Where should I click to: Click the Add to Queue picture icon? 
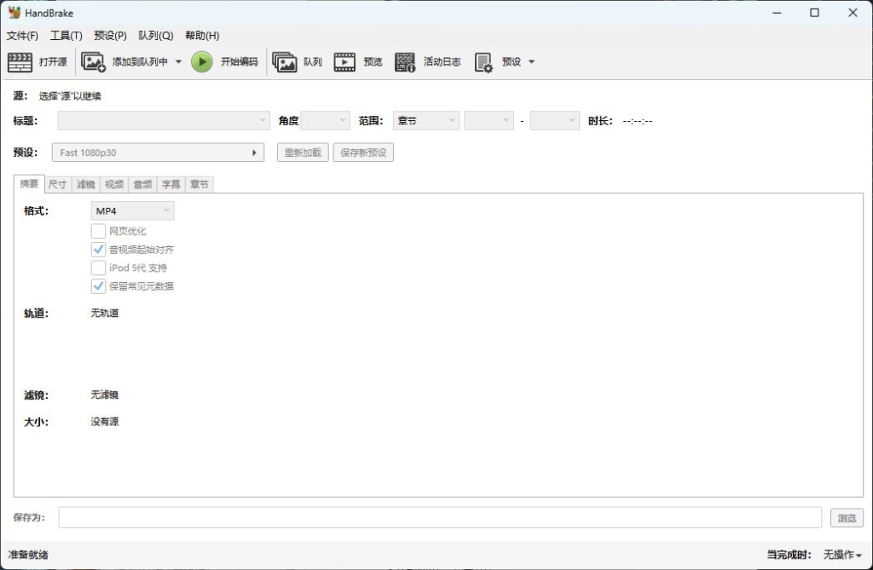(93, 61)
